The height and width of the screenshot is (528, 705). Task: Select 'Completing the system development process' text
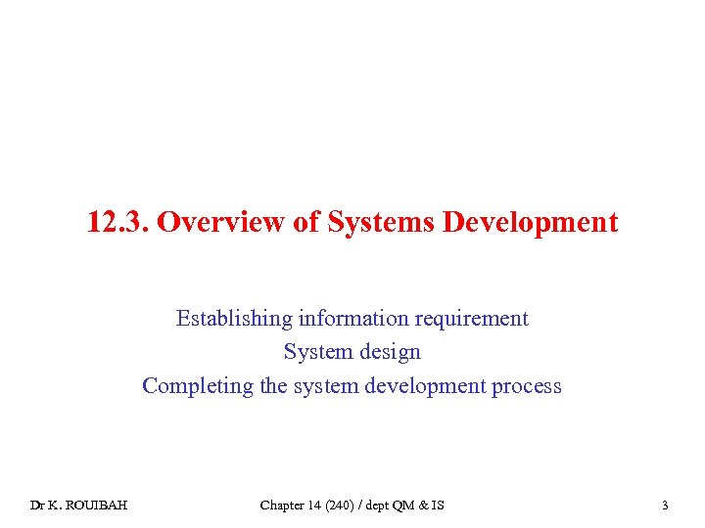pos(352,386)
